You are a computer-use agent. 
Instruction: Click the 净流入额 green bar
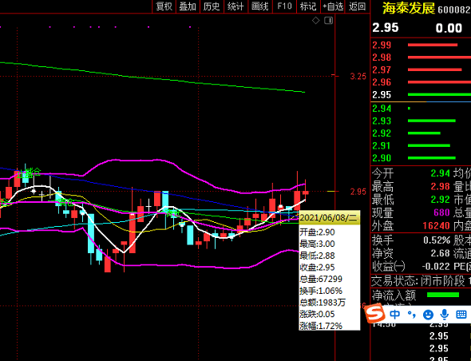coord(443,295)
